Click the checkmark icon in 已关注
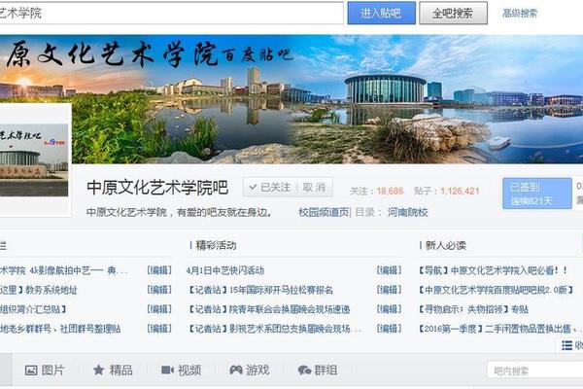 253,188
